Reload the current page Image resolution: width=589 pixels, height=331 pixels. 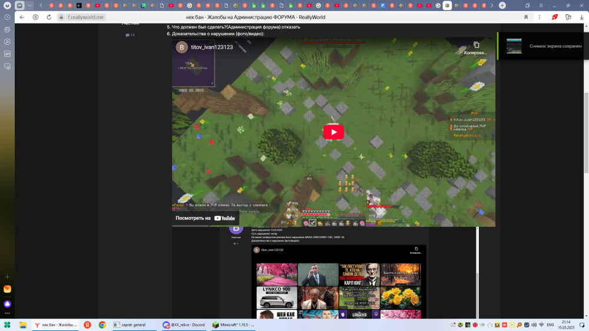49,17
